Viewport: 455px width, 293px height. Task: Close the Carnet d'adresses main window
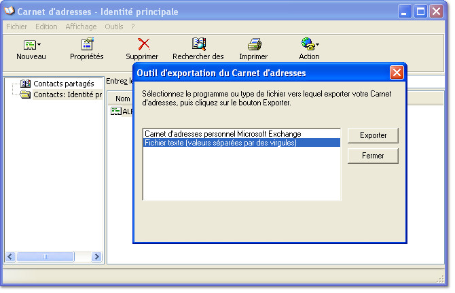[x=437, y=12]
